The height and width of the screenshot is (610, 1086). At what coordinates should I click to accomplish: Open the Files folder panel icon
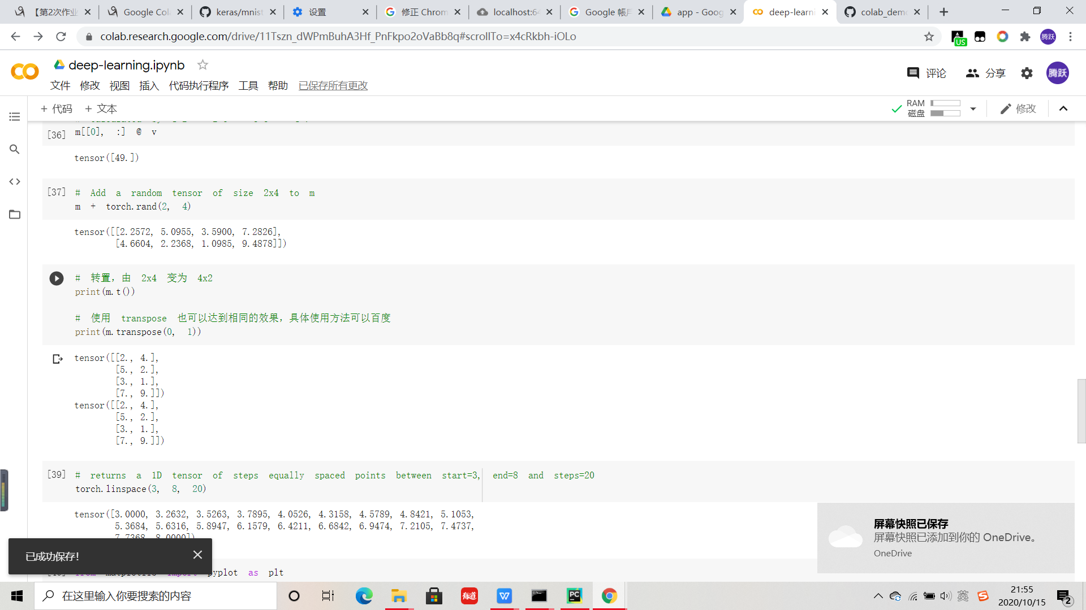[15, 214]
